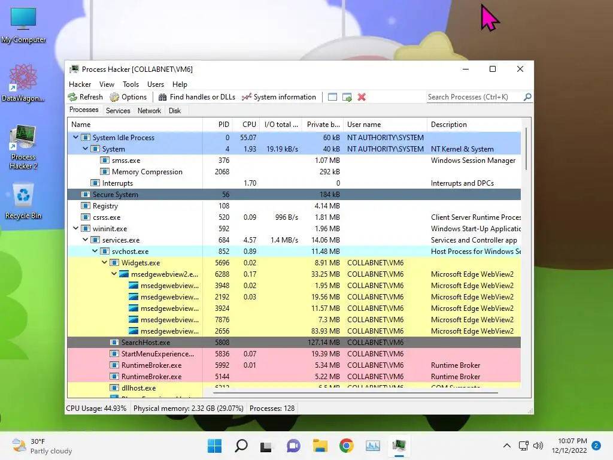This screenshot has height=460, width=613.
Task: Open the Tools menu
Action: [131, 84]
